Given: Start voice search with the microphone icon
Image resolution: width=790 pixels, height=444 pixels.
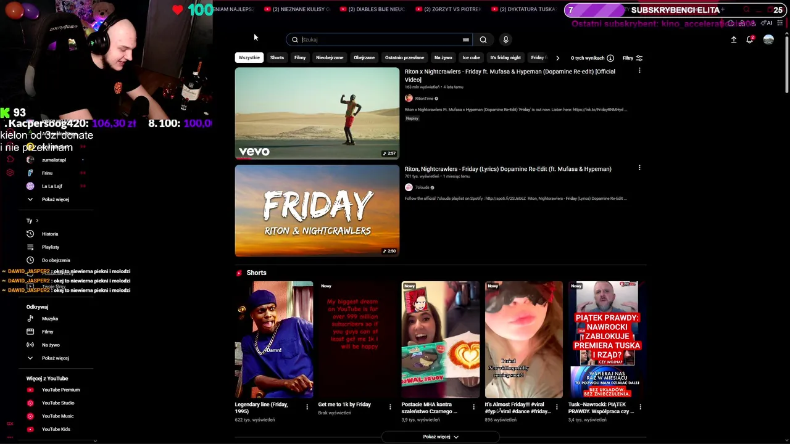Looking at the screenshot, I should pos(505,39).
